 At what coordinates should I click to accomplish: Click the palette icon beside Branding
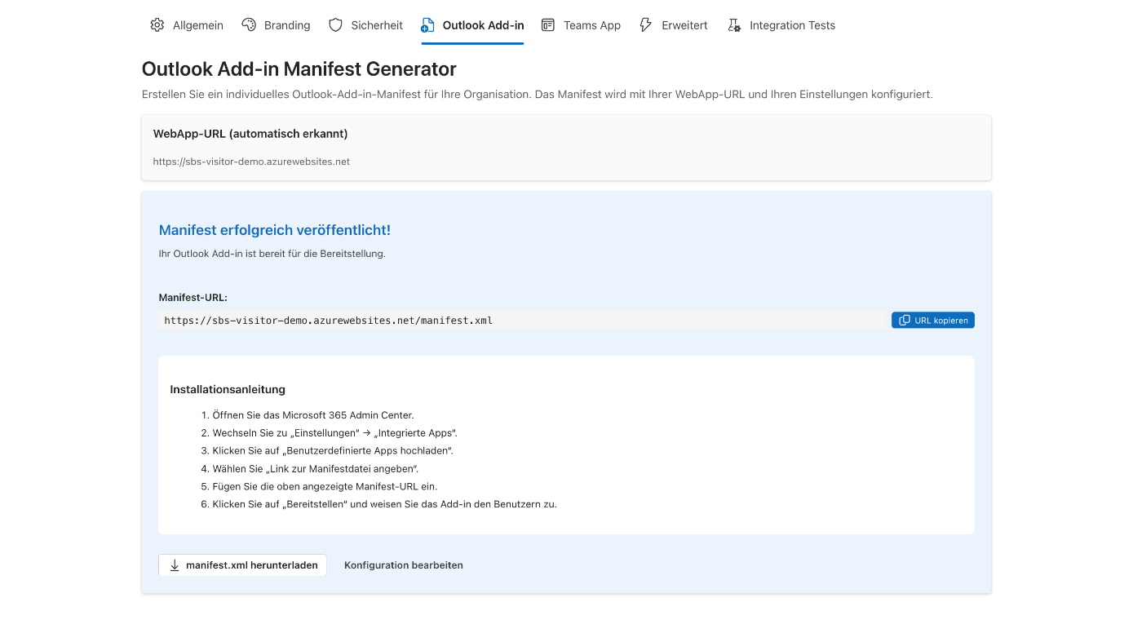point(249,25)
